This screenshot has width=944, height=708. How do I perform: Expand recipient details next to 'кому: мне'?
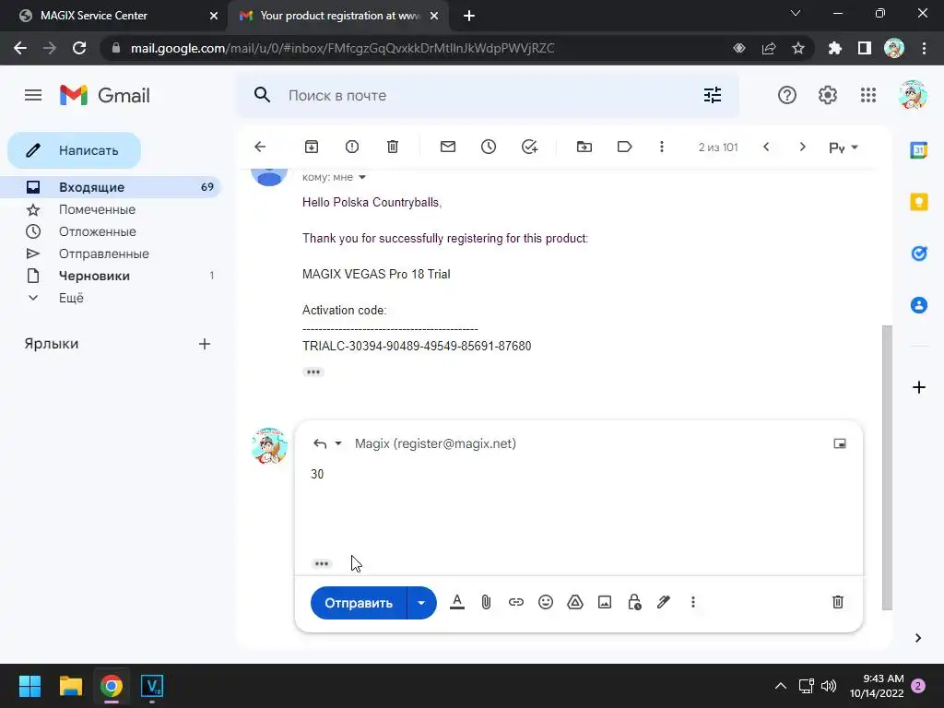tap(361, 177)
